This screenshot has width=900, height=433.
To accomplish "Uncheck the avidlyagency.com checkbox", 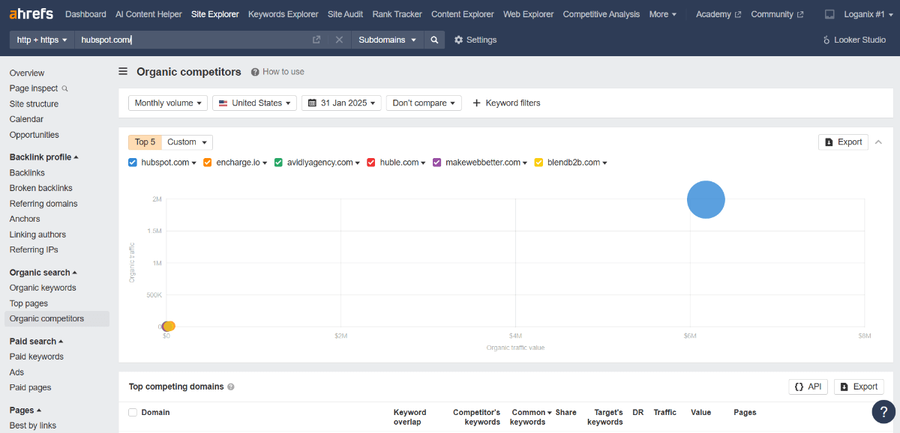I will [x=278, y=163].
